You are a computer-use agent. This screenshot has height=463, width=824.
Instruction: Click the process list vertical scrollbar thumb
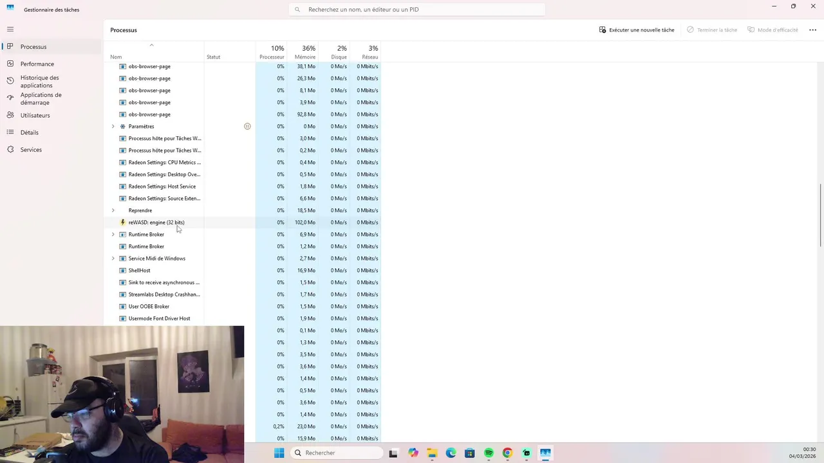821,214
